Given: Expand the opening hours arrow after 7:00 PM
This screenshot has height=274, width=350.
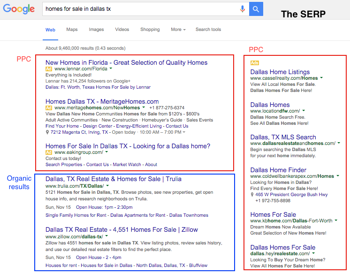Looking at the screenshot, I should coord(184,132).
